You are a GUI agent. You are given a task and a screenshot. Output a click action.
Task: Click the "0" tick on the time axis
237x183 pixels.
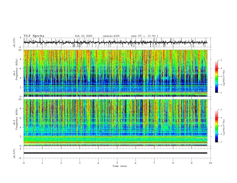[x=24, y=163]
